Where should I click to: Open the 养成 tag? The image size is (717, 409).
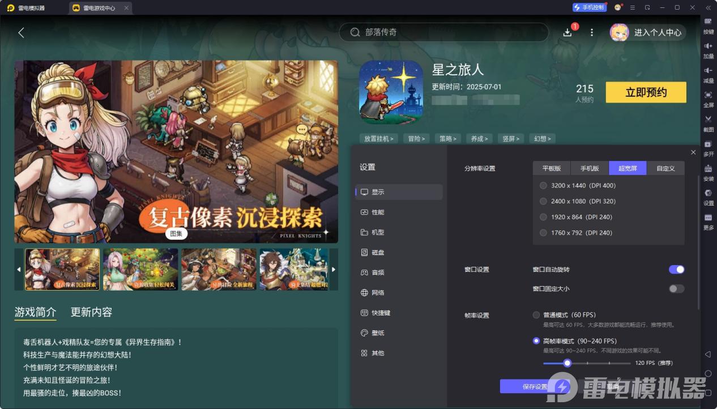tap(478, 138)
